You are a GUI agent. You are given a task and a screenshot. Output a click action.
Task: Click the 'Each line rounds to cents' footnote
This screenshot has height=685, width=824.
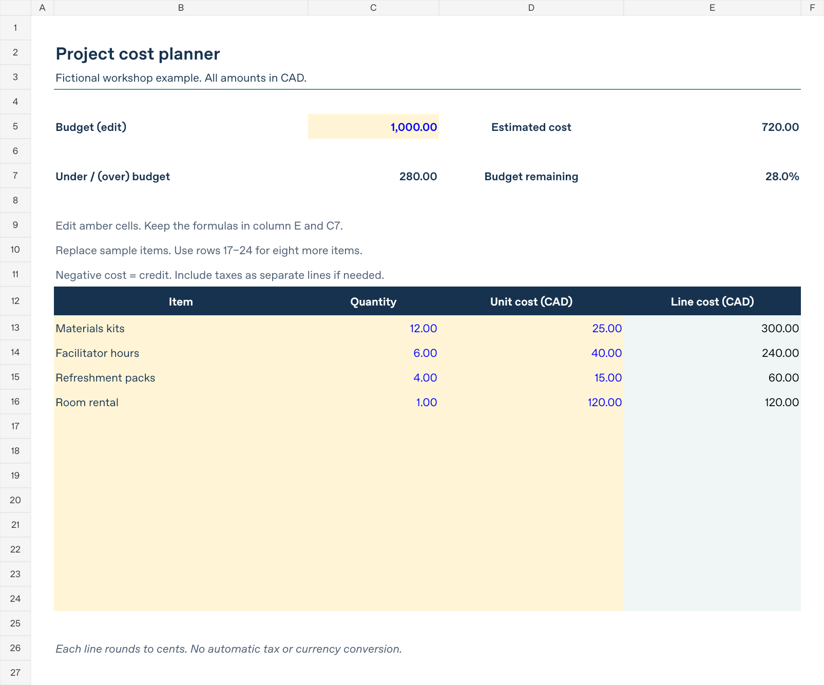coord(228,649)
